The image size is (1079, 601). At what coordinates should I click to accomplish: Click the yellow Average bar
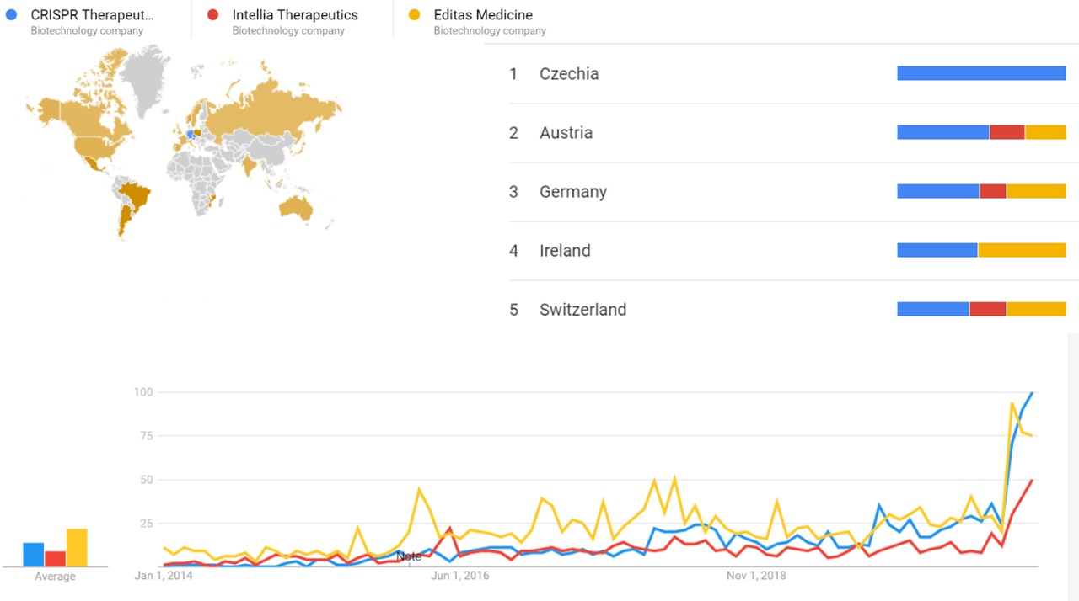coord(77,547)
